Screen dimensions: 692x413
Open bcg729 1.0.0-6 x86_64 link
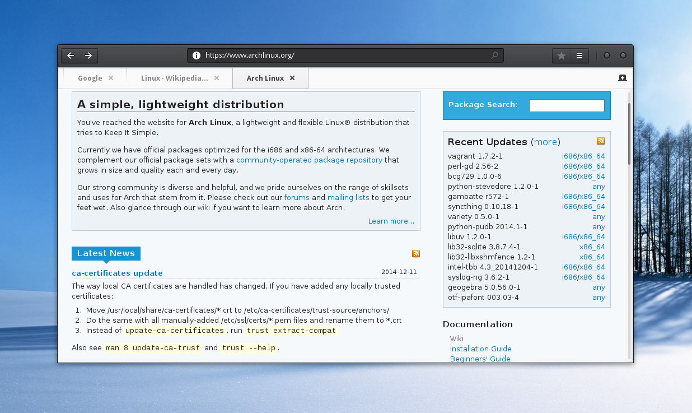click(x=592, y=177)
